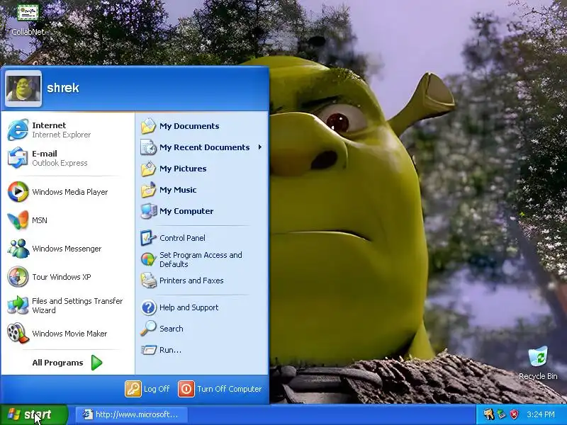Click the start button on taskbar
567x425 pixels.
(34, 414)
